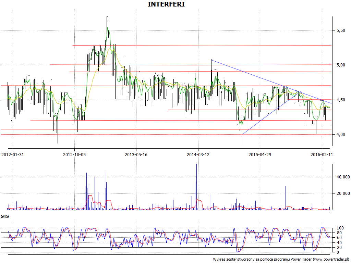Select the 2013-05-16 date label
This screenshot has height=263, width=351.
136,154
